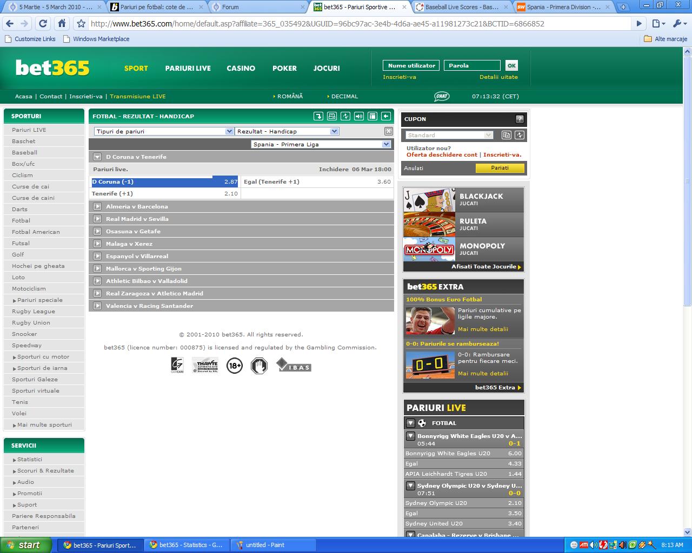Viewport: 692px width, 553px height.
Task: Click the Detalii uitate link
Action: tap(498, 77)
